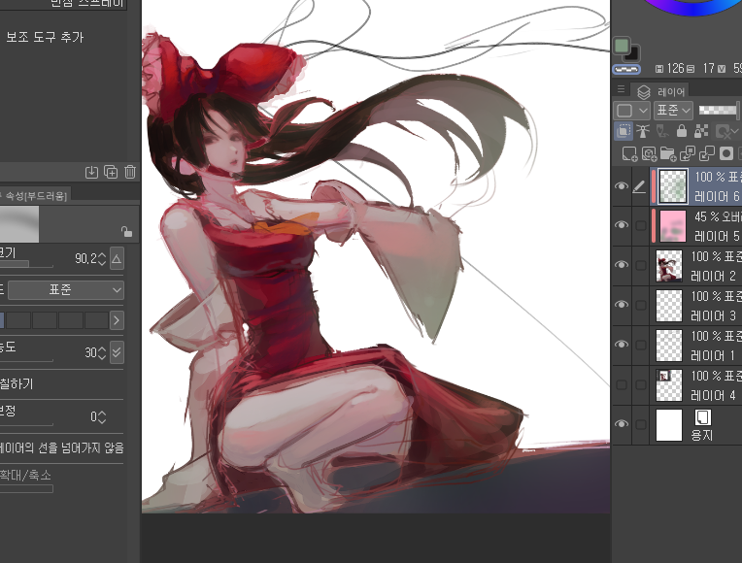Click the 확대/축소 slider bar

pyautogui.click(x=26, y=488)
